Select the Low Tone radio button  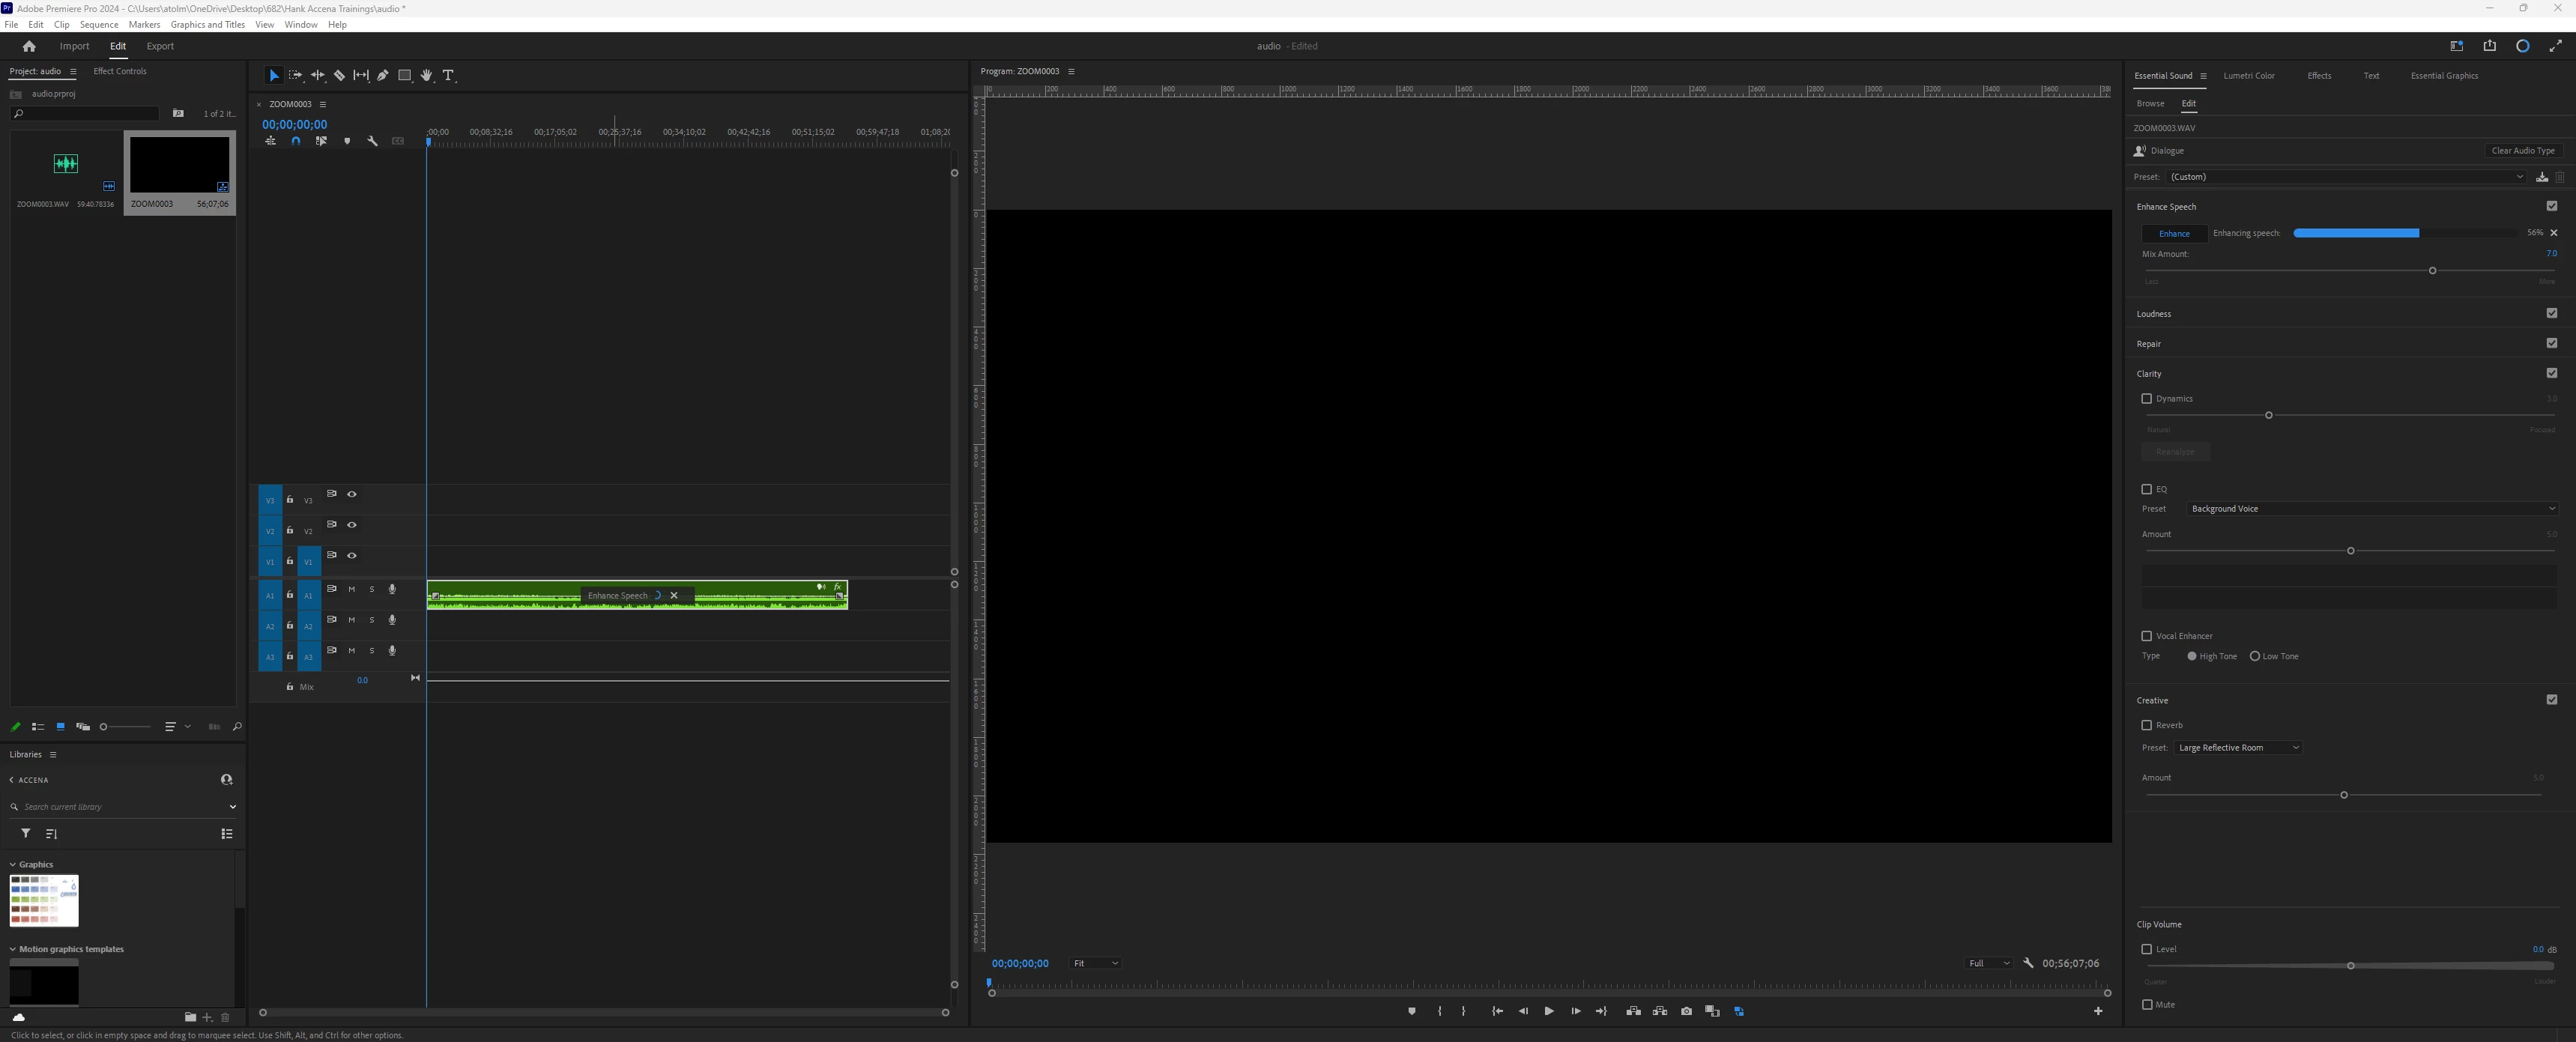click(2255, 656)
